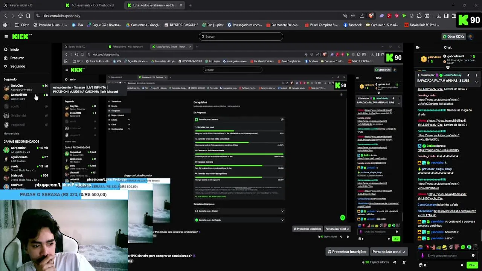Viewport: 482px width, 271px height.
Task: Open the Kick sidebar hamburger menu
Action: coord(6,37)
